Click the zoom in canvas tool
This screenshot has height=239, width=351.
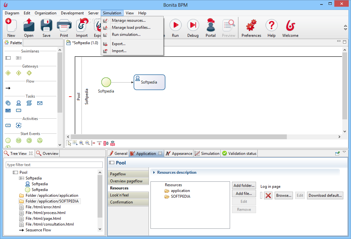(81, 143)
